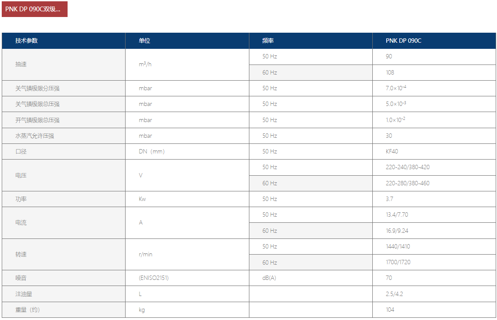Click the 功率 row label

[21, 199]
